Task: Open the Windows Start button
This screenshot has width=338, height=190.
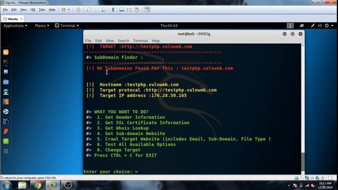Action: [7, 185]
